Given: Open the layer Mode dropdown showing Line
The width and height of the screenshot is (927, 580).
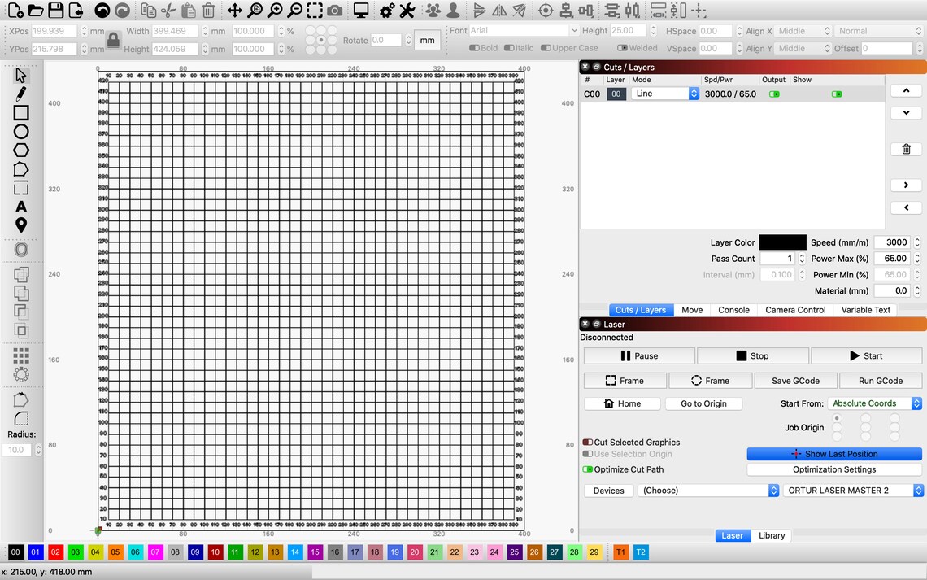Looking at the screenshot, I should (x=664, y=94).
